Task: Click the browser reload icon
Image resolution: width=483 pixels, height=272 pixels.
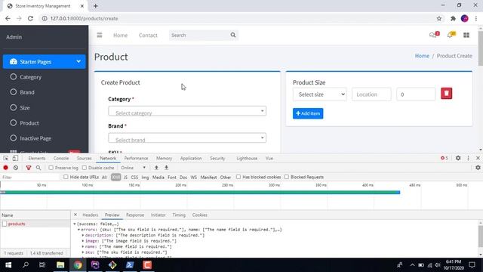Action: pos(30,18)
